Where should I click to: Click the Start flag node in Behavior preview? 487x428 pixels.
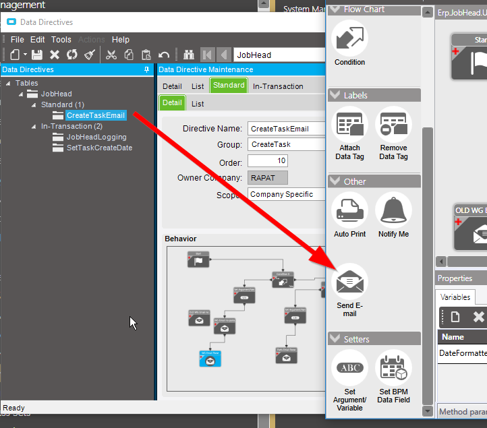(x=198, y=259)
